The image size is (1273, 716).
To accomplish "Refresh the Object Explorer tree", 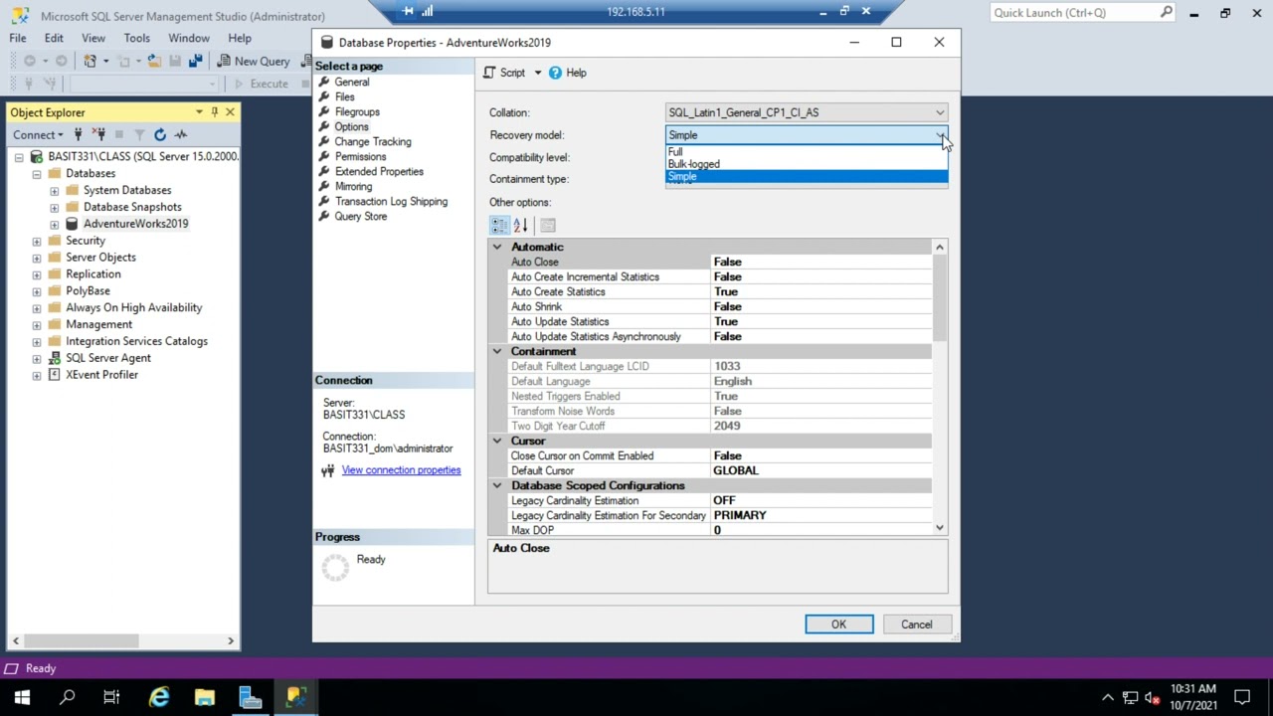I will [160, 134].
